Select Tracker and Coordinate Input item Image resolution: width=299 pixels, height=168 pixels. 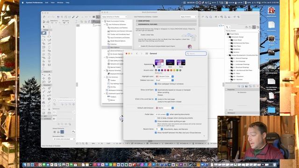tap(119, 35)
